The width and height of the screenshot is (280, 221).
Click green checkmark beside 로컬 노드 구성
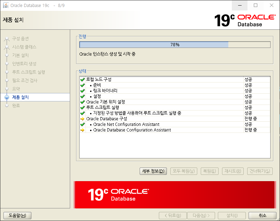pos(82,80)
